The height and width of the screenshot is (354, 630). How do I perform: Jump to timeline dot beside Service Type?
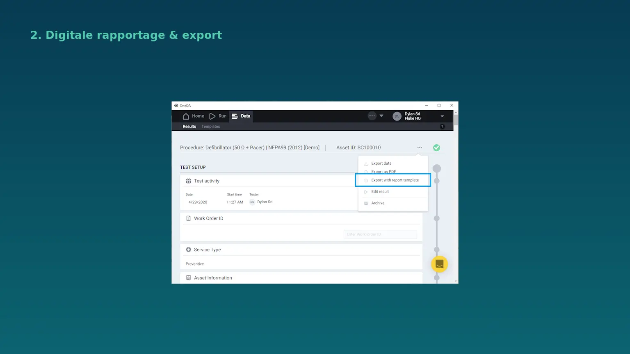437,250
